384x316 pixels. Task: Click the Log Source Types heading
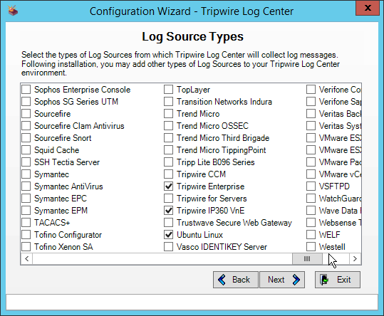point(192,37)
